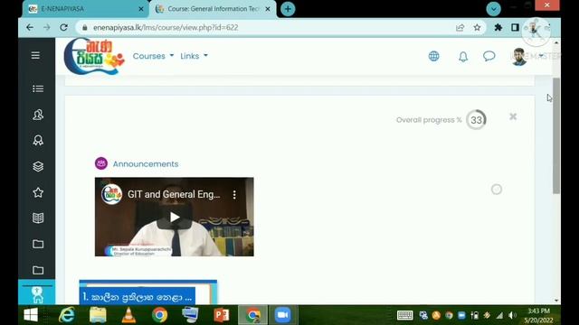Click the overall progress 33 circle
The height and width of the screenshot is (325, 579).
point(476,120)
